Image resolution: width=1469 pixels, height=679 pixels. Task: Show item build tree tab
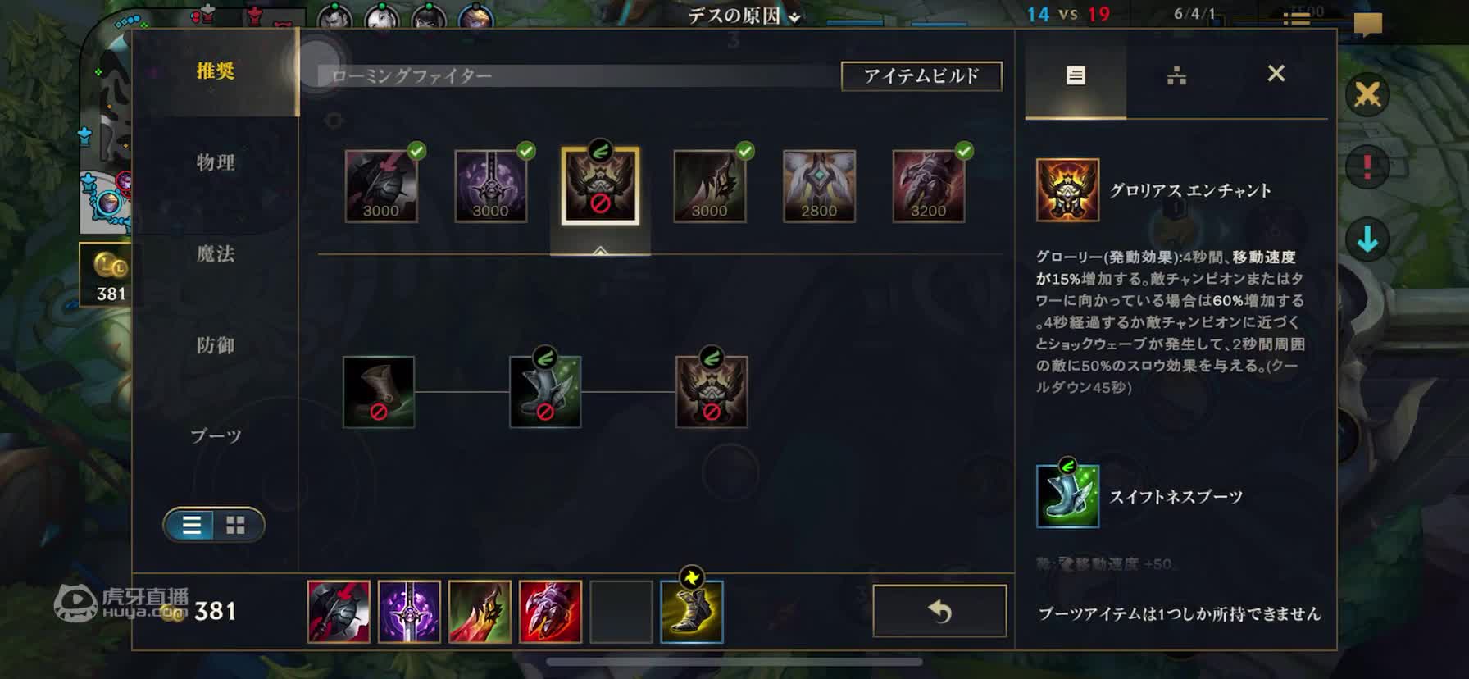pos(1176,75)
